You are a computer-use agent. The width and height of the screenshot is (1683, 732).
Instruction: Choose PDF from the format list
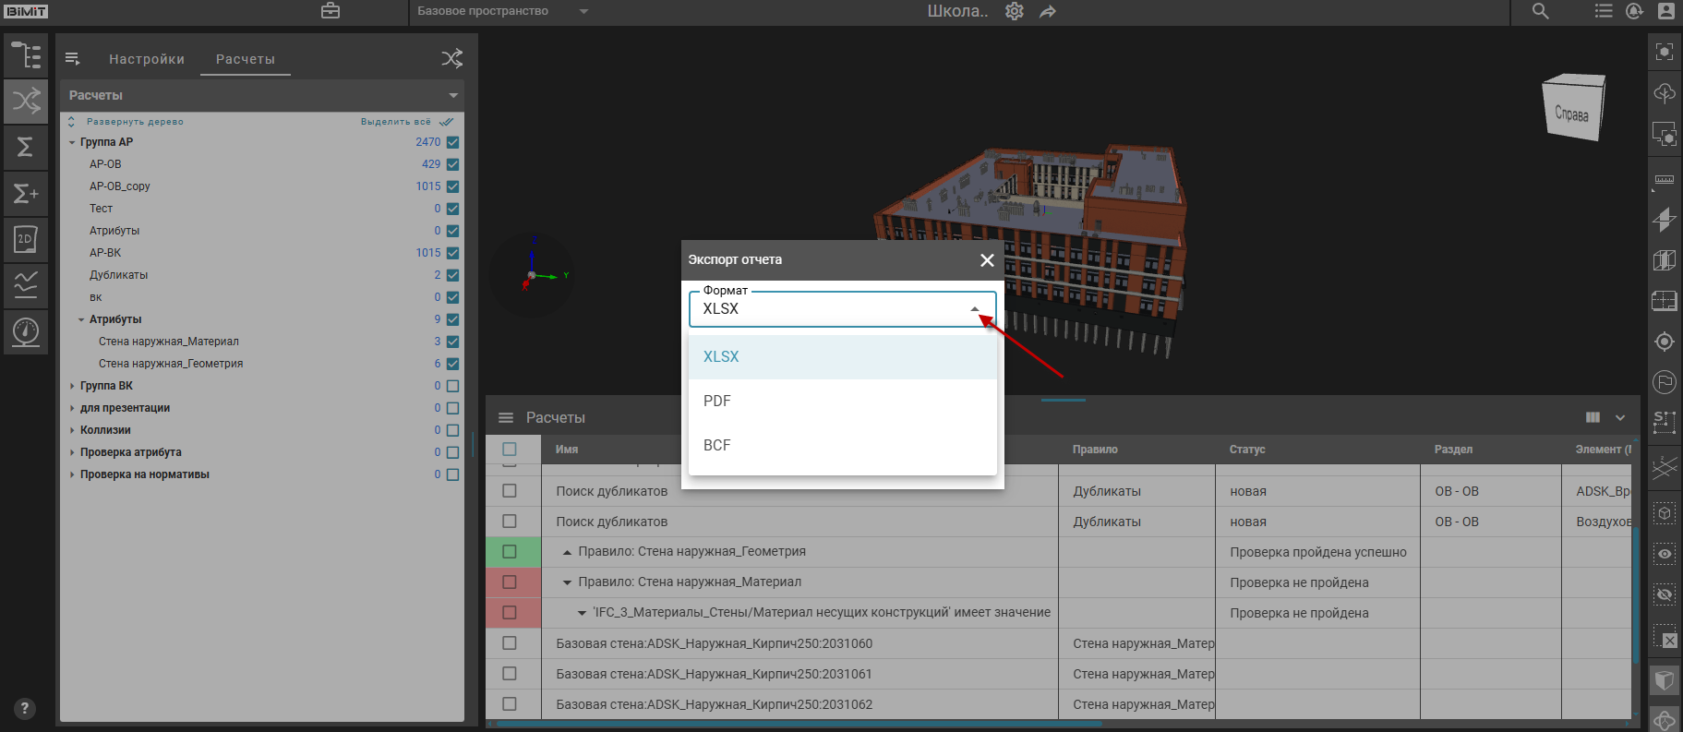(x=717, y=401)
